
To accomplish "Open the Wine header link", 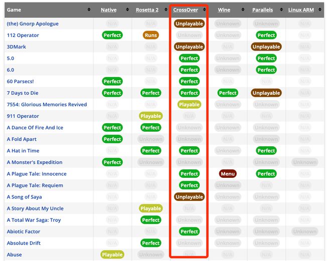I will click(x=224, y=10).
